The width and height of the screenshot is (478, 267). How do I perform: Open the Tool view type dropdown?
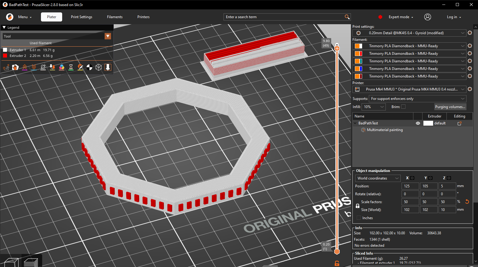(108, 36)
